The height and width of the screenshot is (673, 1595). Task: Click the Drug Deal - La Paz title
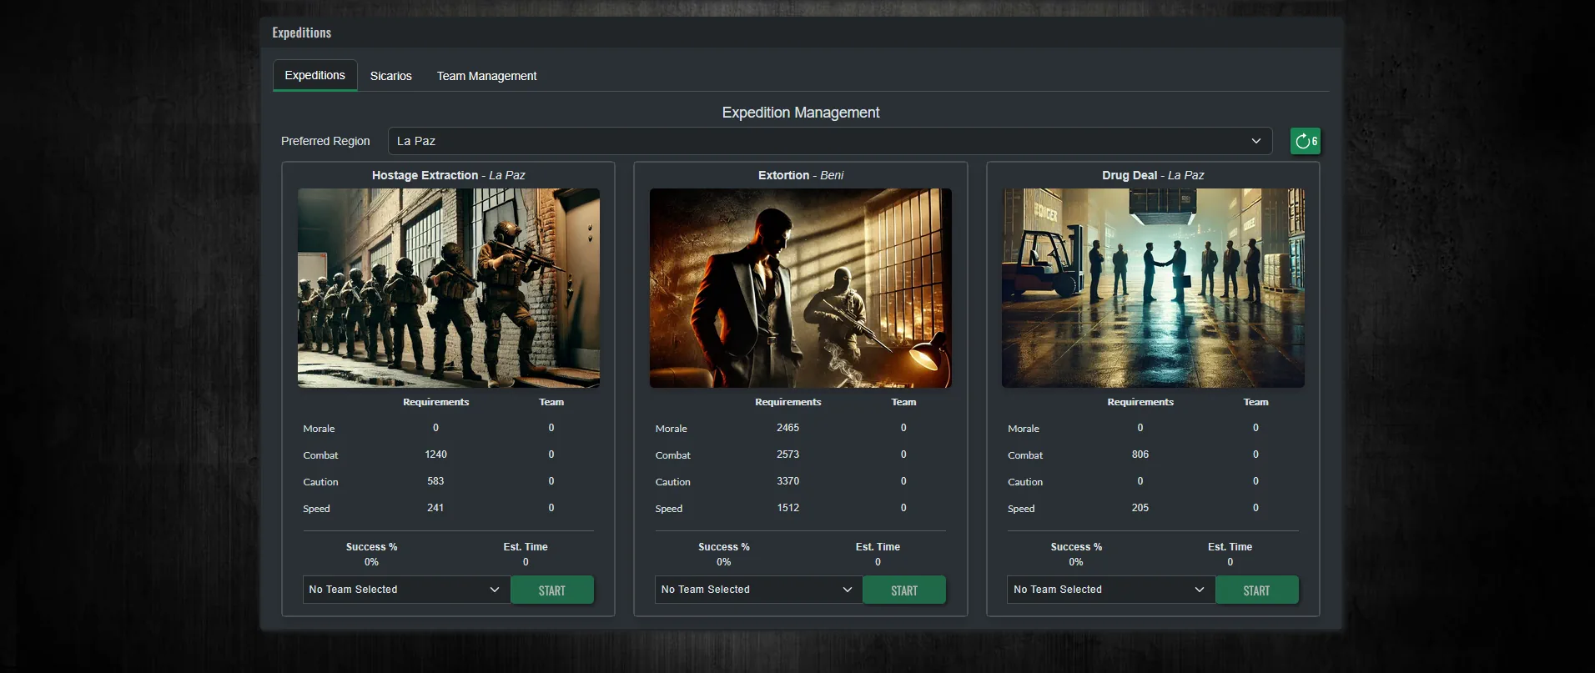1153,175
